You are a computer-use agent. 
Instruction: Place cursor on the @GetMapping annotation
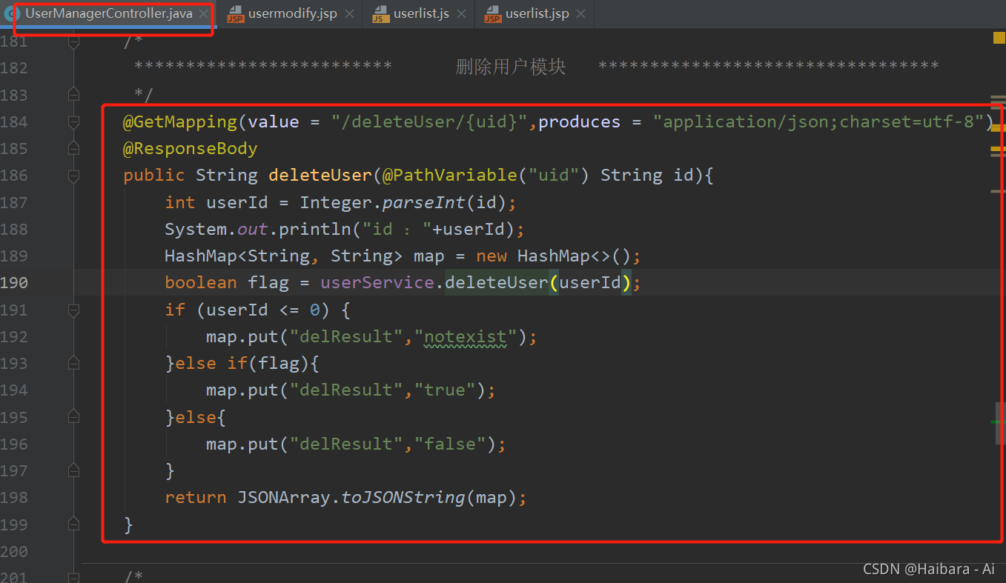tap(179, 121)
